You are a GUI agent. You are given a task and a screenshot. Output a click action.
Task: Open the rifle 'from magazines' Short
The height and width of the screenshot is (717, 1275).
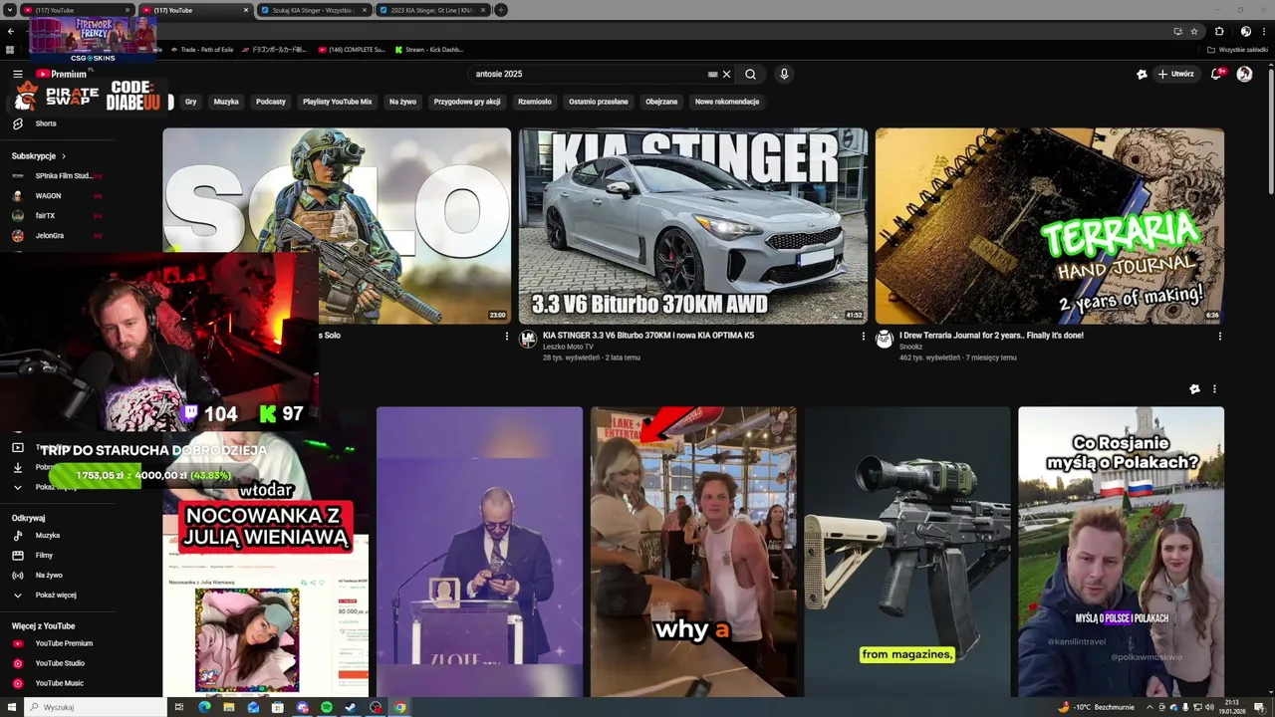[907, 552]
